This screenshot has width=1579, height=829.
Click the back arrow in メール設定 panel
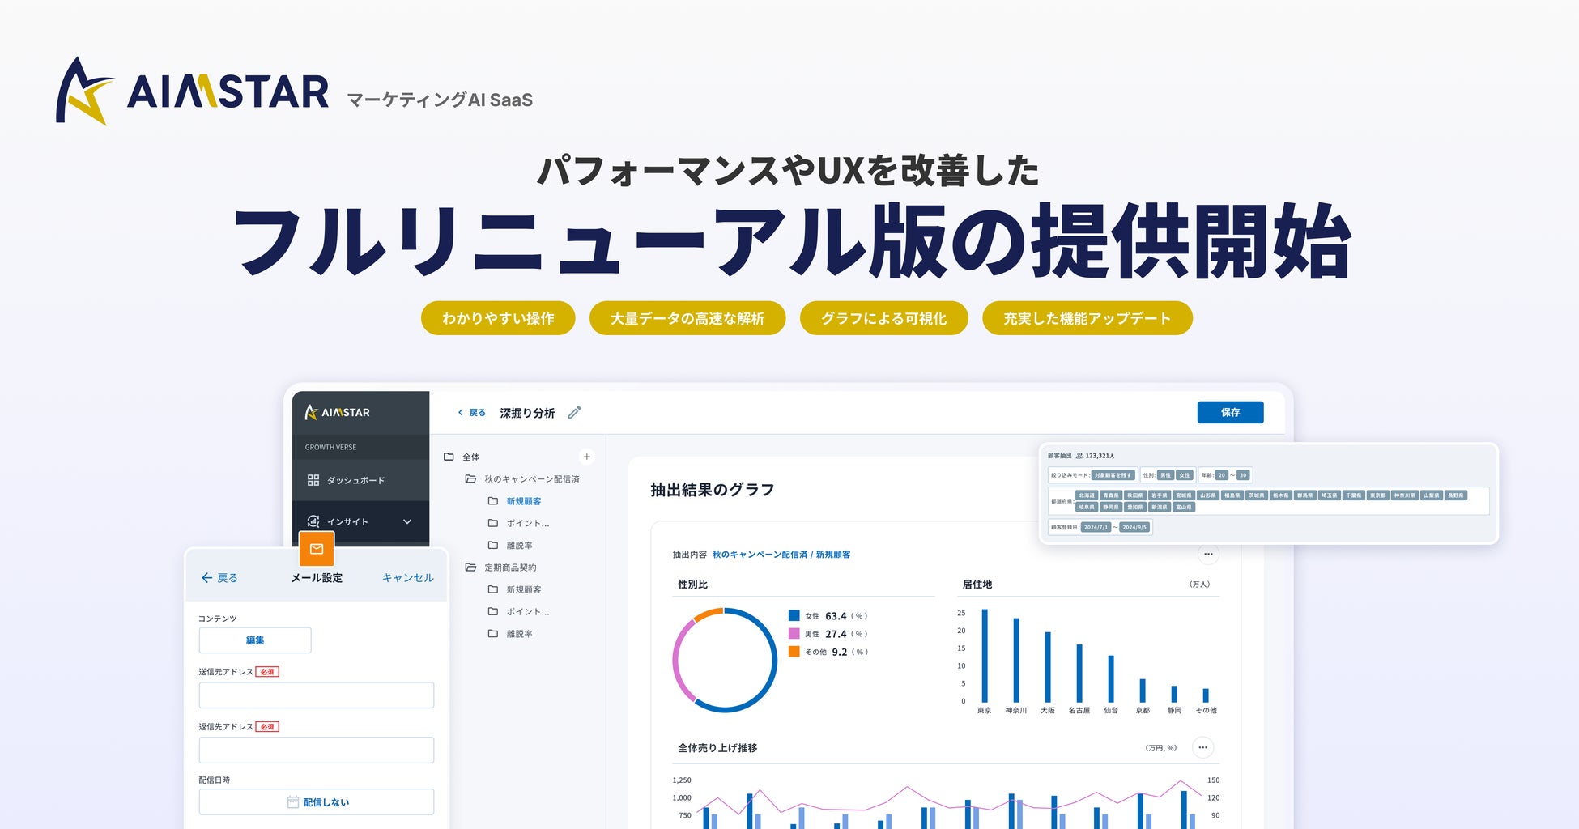coord(206,578)
